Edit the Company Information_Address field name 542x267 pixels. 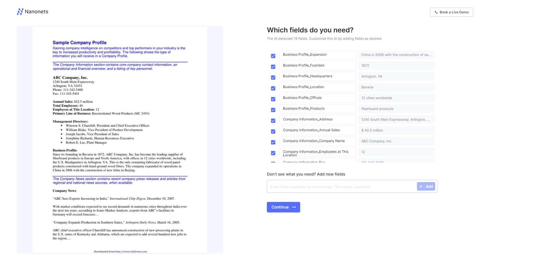318,120
